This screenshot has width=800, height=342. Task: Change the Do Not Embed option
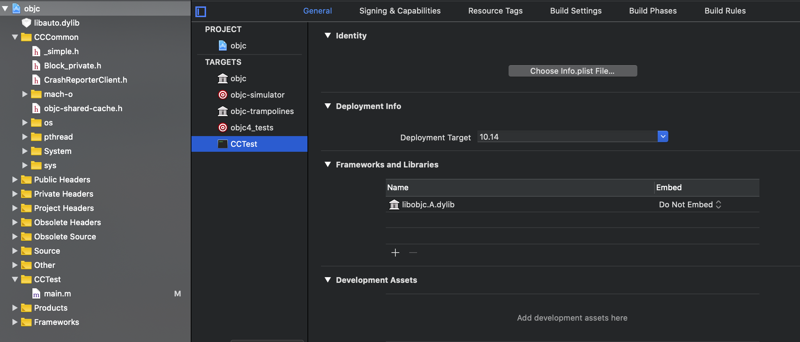pyautogui.click(x=690, y=204)
